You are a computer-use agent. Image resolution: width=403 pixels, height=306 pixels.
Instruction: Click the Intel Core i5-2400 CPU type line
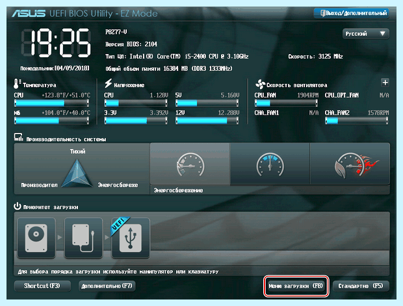[177, 57]
